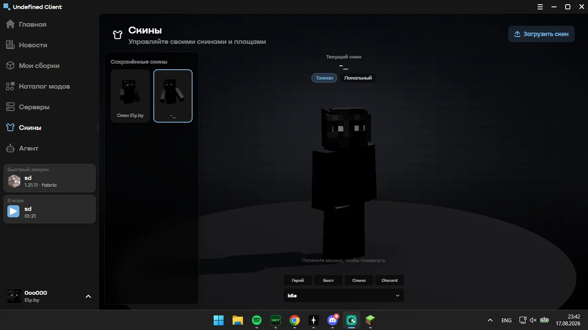
Task: Switch preview to Спина view
Action: coord(359,280)
